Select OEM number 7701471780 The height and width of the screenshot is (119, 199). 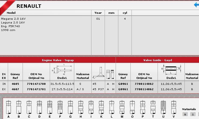click(36, 84)
